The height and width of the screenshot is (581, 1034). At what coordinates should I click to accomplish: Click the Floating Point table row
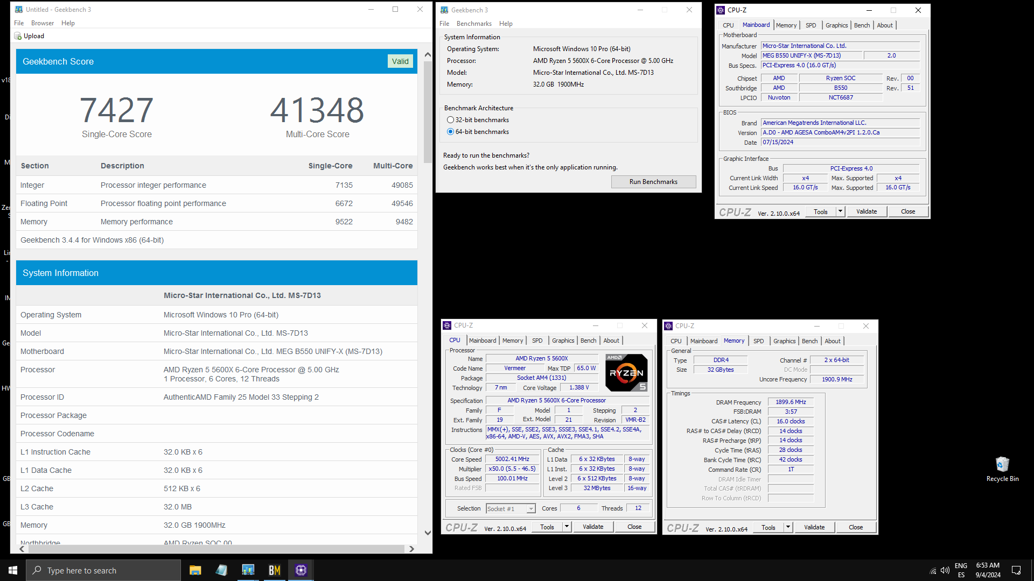coord(216,203)
